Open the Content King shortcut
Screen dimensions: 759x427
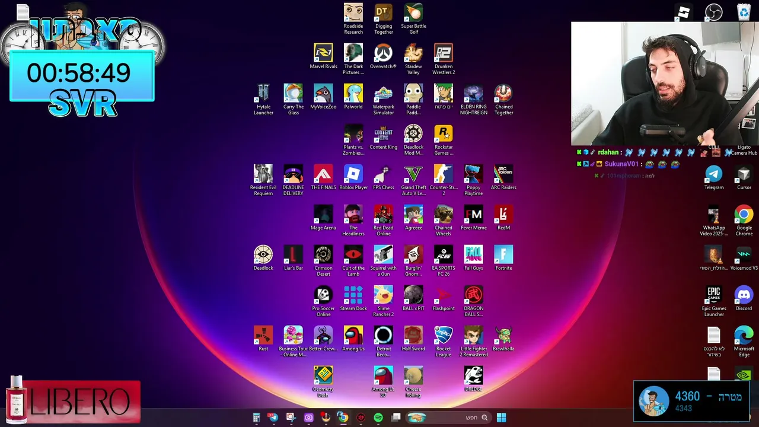[x=383, y=137]
